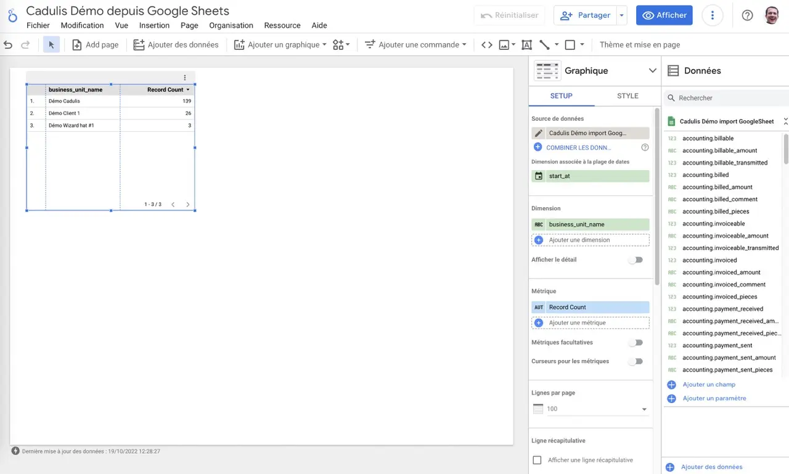Check Afficher une ligne récapitulative box
789x474 pixels.
point(537,460)
